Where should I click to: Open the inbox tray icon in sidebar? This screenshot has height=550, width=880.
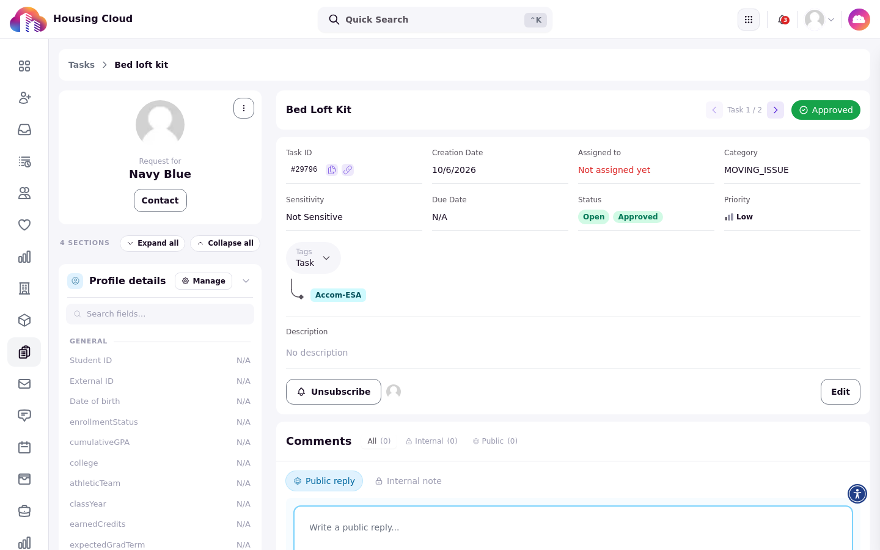click(x=24, y=130)
